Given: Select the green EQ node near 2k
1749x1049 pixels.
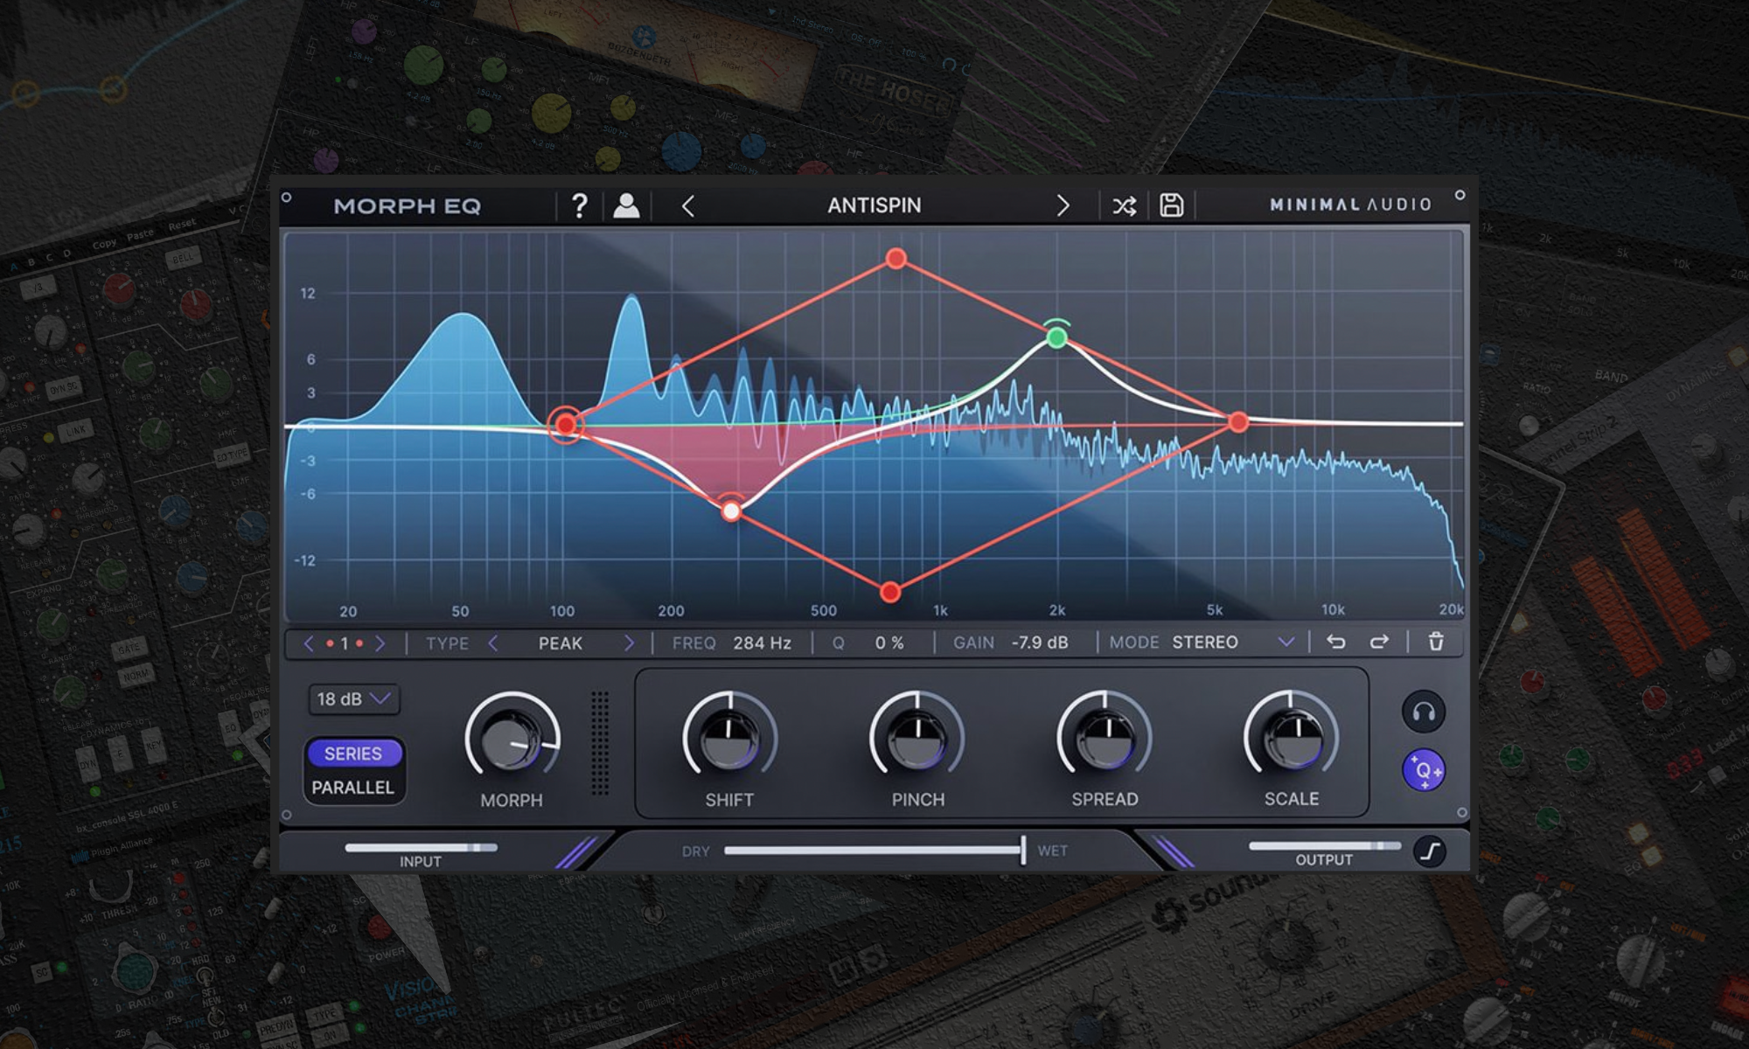Looking at the screenshot, I should [x=1056, y=337].
